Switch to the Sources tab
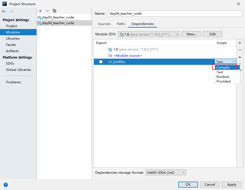Viewport: 245px width, 190px height. (x=104, y=24)
